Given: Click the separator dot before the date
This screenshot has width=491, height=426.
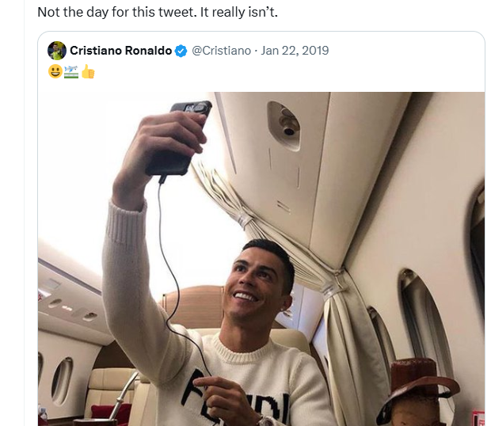Looking at the screenshot, I should coord(256,51).
